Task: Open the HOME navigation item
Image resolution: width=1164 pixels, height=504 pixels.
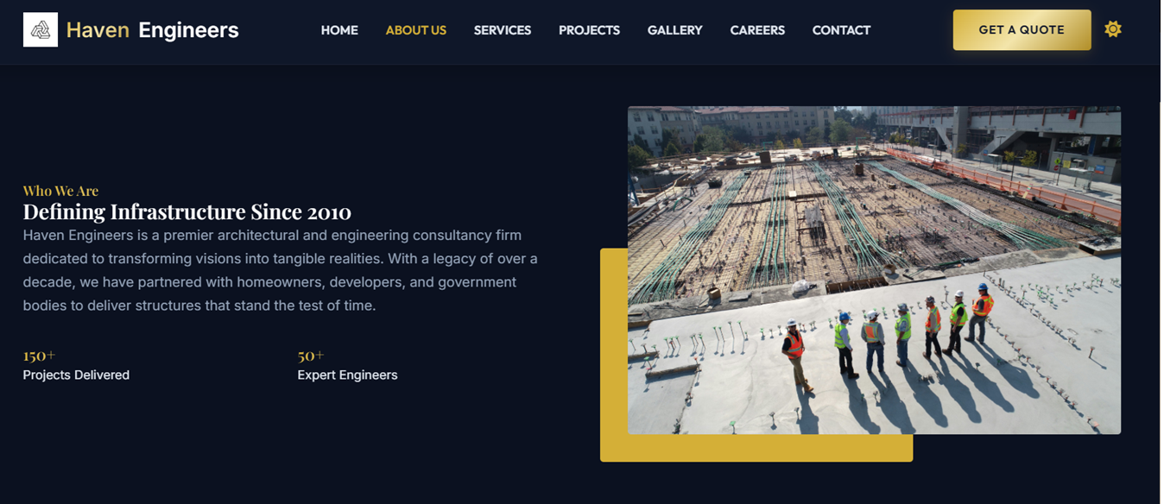Action: pos(339,30)
